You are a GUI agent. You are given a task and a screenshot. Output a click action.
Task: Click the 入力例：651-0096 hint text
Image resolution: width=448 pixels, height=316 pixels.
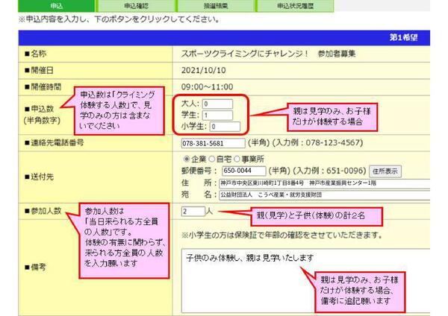(330, 171)
